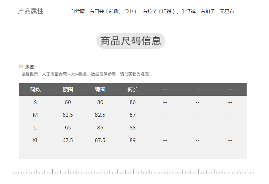
Task: Click the product attributes text starting with 自然腰
Action: pos(152,12)
